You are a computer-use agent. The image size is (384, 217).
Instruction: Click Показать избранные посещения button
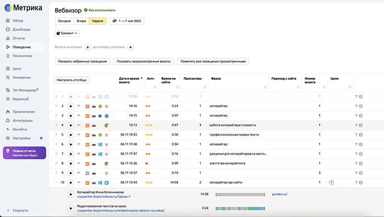click(x=82, y=61)
